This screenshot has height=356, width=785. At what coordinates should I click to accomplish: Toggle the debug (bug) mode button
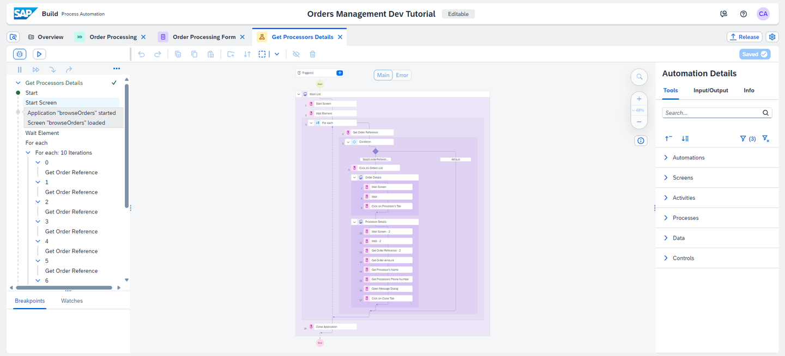pos(20,54)
